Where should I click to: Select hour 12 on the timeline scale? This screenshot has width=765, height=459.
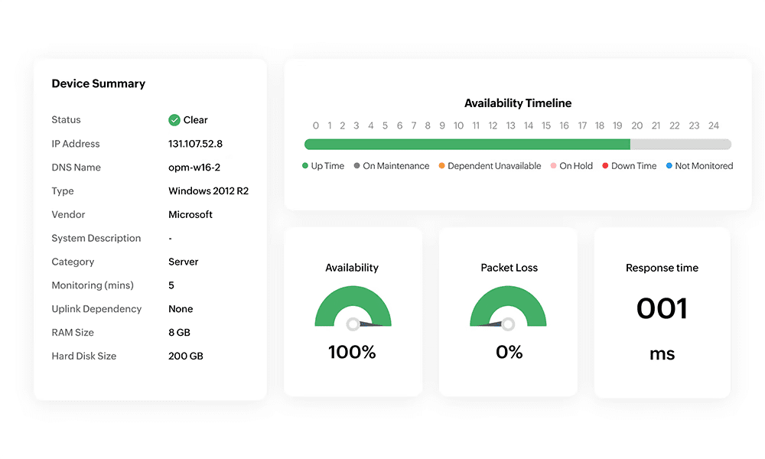coord(493,125)
